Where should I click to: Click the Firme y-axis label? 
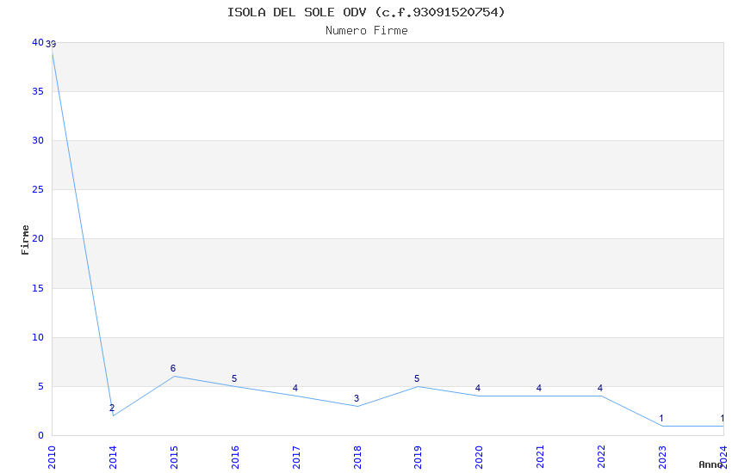click(25, 240)
